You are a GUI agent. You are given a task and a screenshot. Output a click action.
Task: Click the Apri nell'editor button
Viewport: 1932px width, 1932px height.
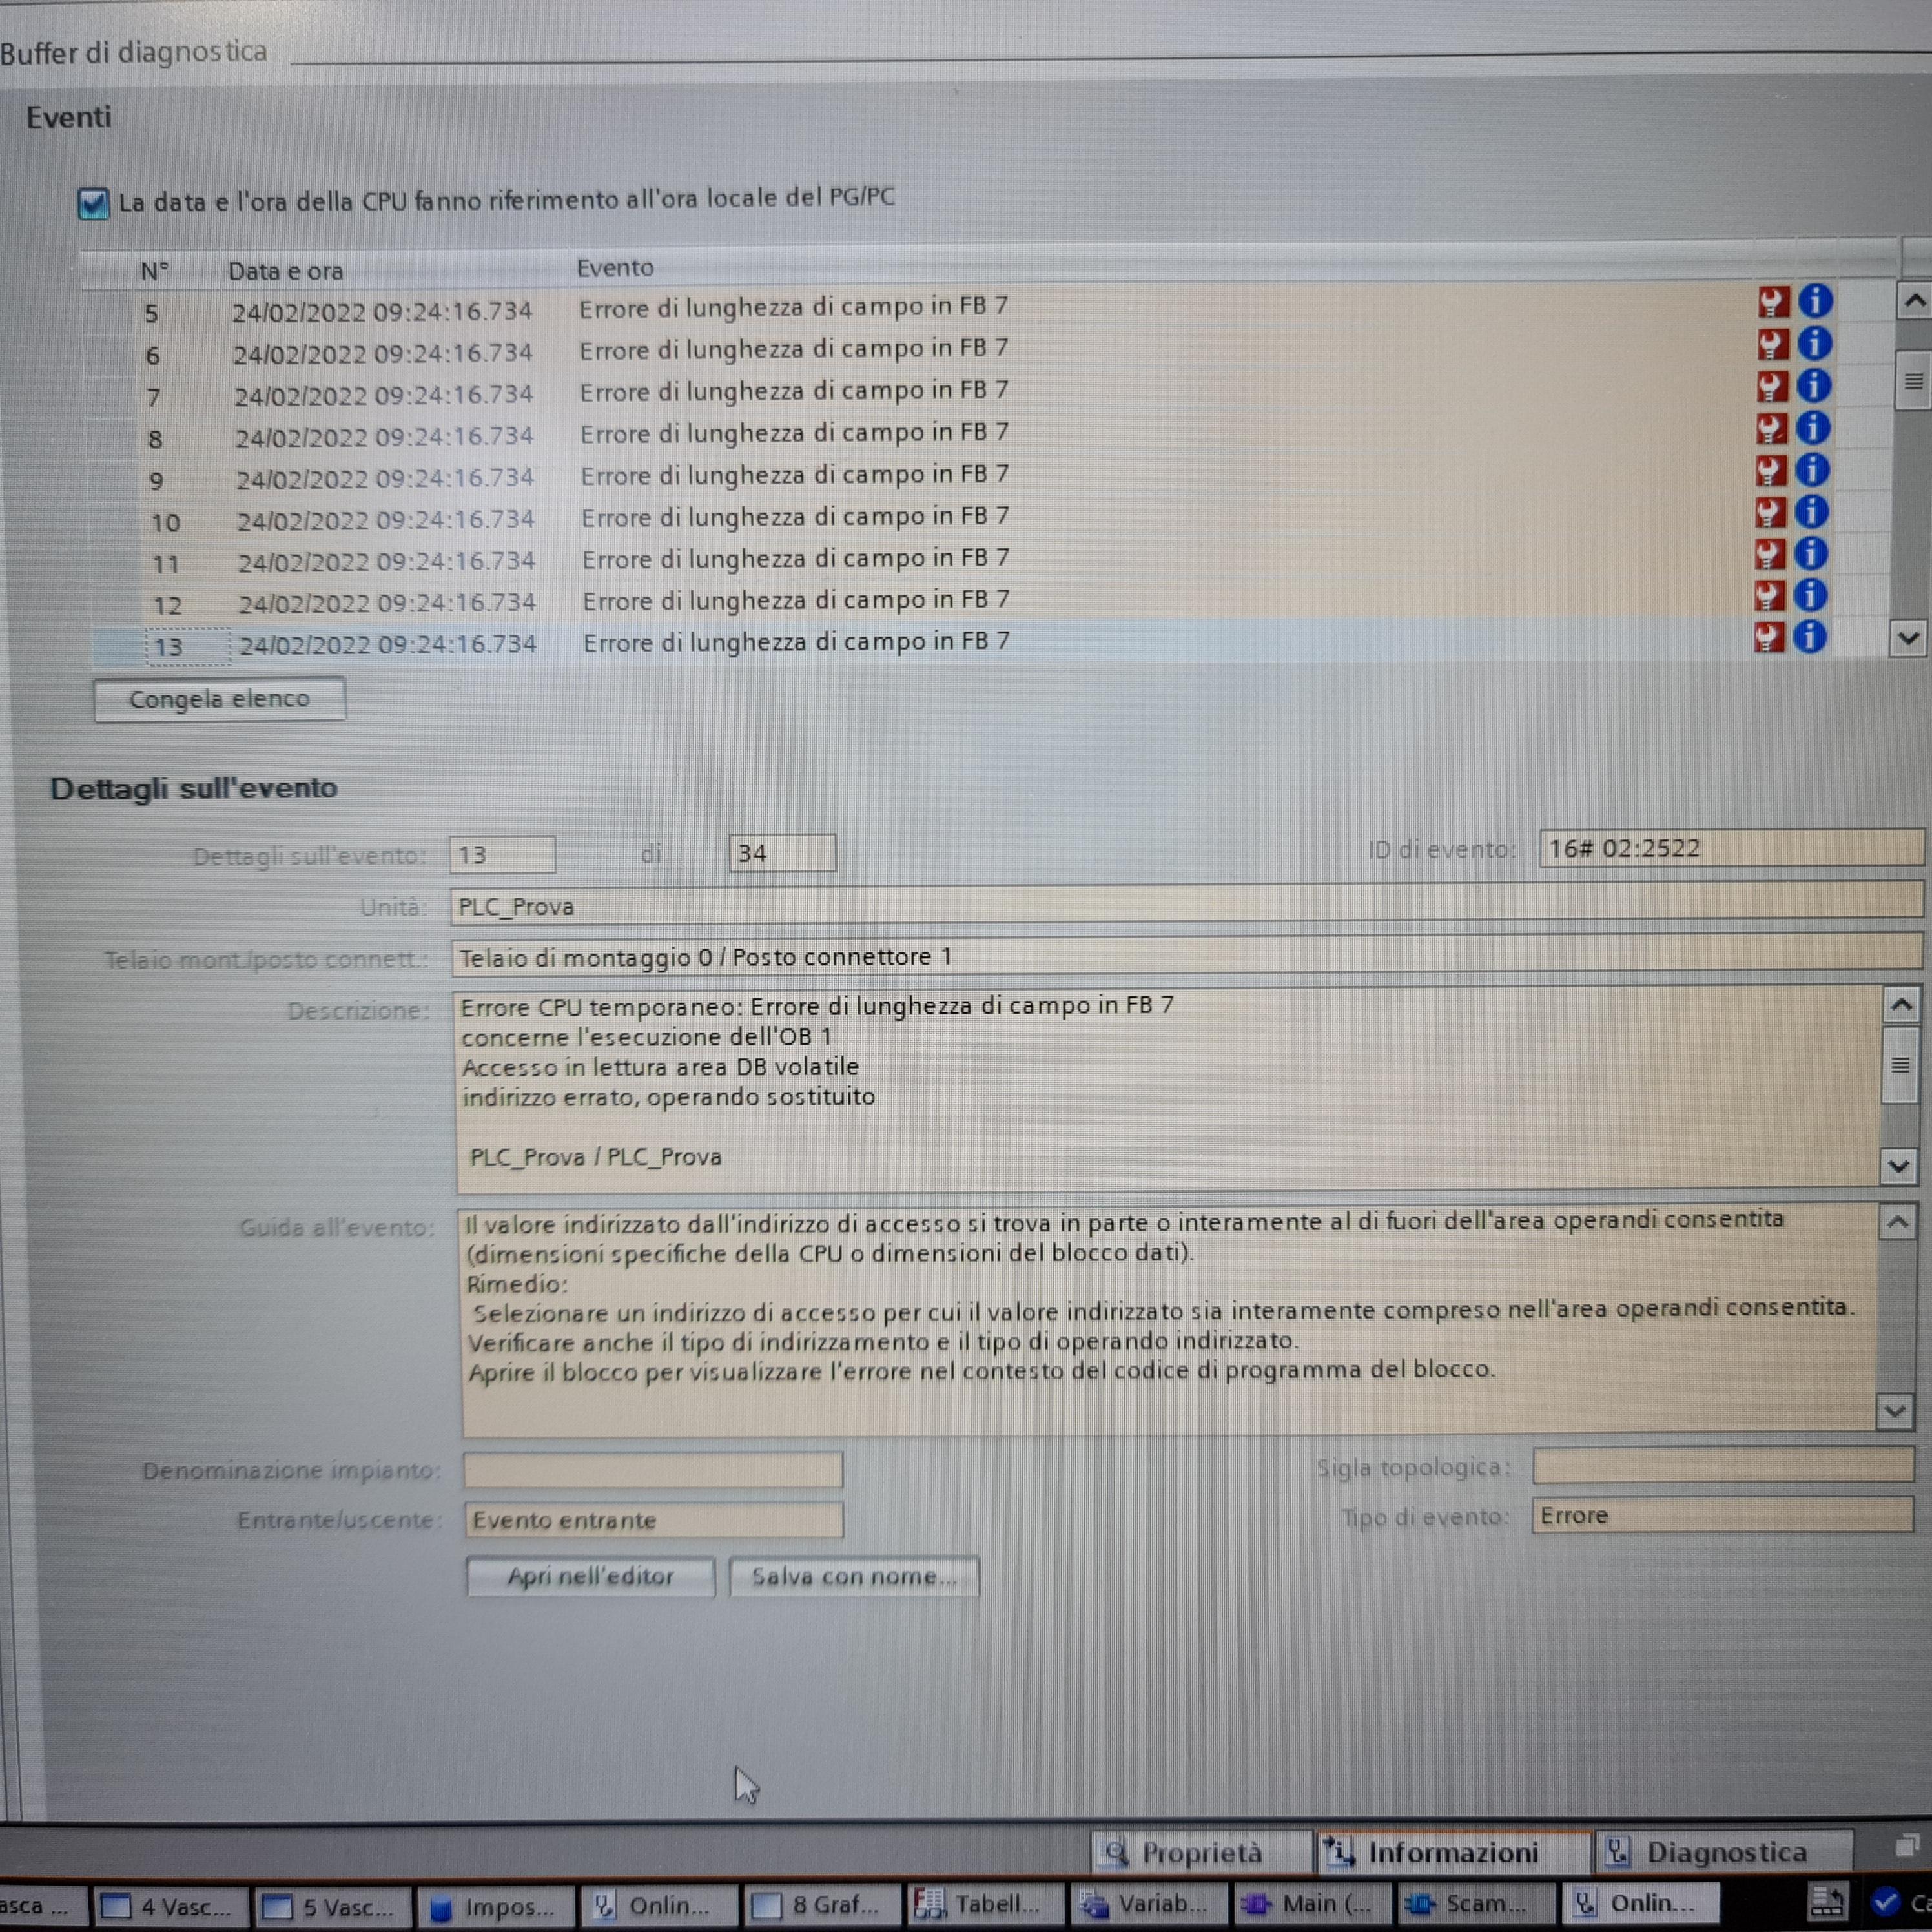[590, 1577]
